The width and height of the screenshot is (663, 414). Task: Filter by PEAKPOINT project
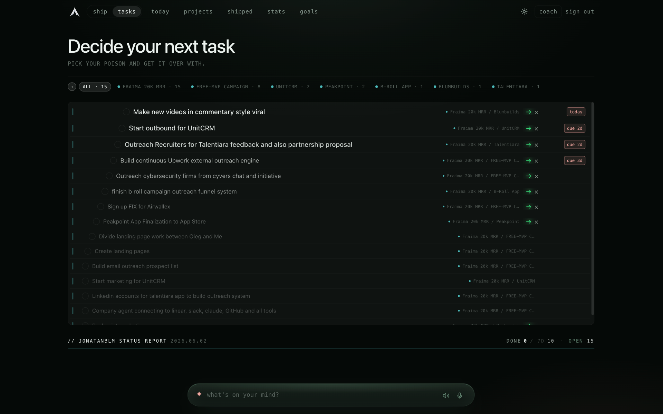(342, 87)
